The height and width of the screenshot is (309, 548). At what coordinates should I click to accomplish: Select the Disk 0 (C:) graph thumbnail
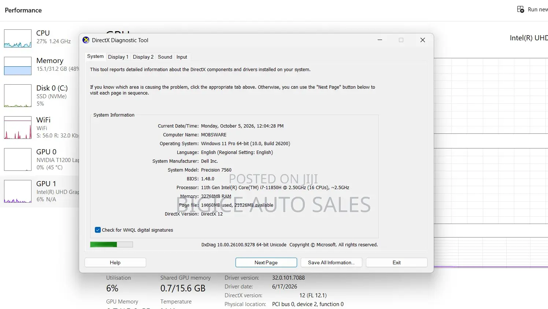18,96
